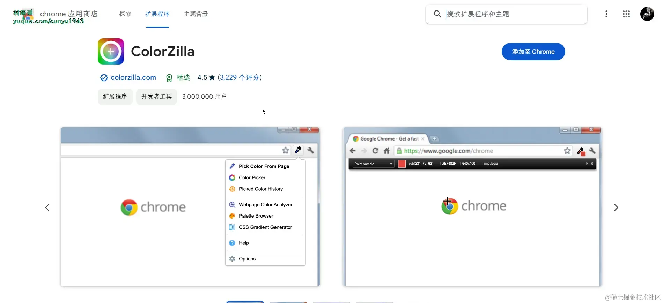Switch to the 探索 tab
Screen dimensions: 663x303
125,14
